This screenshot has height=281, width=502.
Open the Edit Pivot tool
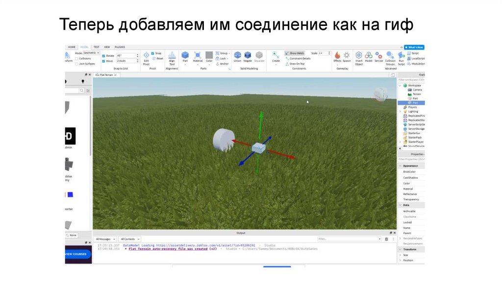[146, 59]
